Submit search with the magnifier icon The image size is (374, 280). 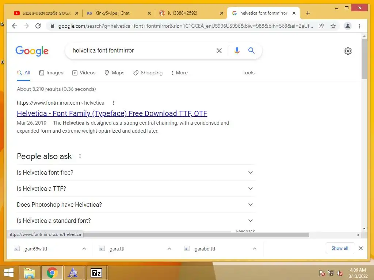pos(251,50)
